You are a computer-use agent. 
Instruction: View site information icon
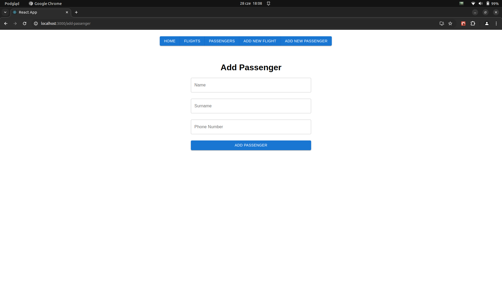pyautogui.click(x=36, y=23)
